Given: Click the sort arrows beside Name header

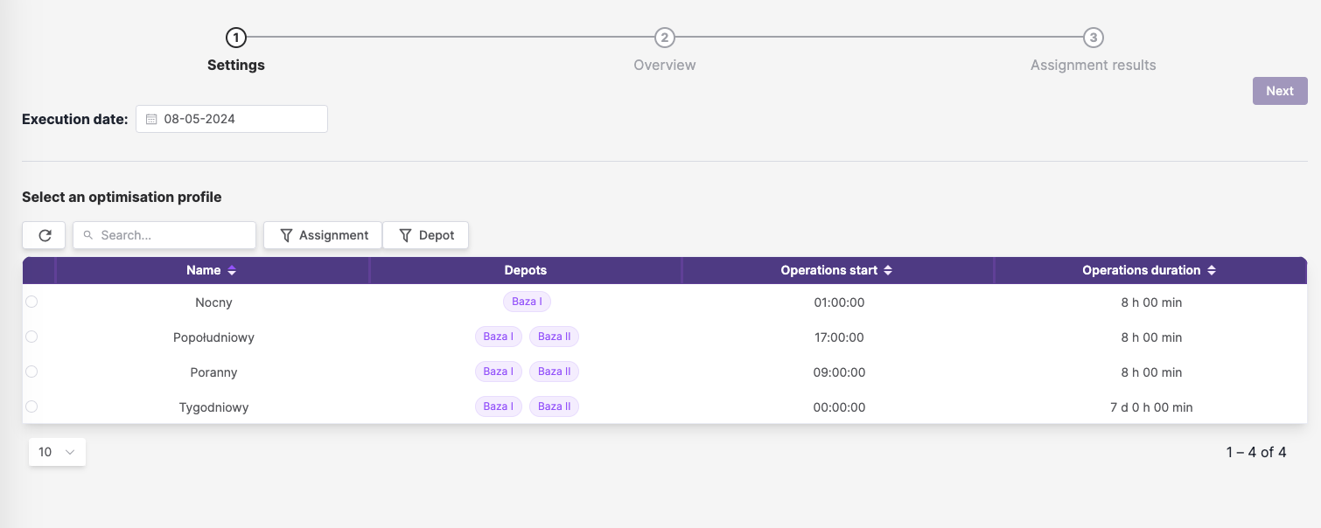Looking at the screenshot, I should 232,271.
